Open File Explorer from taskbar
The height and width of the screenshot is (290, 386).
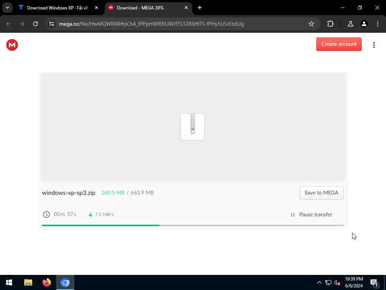coord(28,282)
